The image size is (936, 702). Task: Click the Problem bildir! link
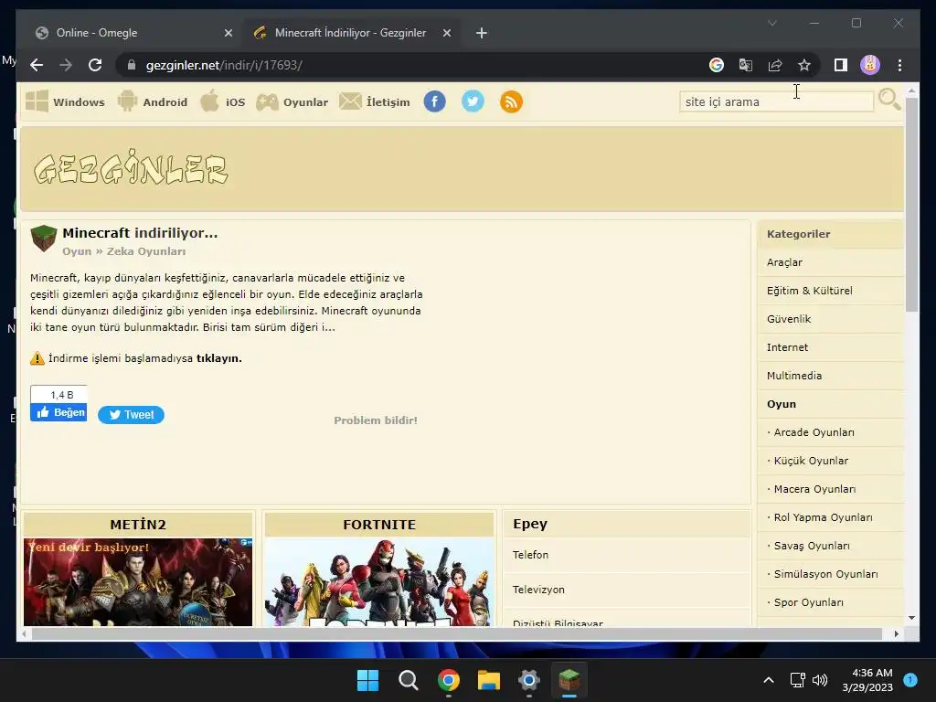coord(376,420)
